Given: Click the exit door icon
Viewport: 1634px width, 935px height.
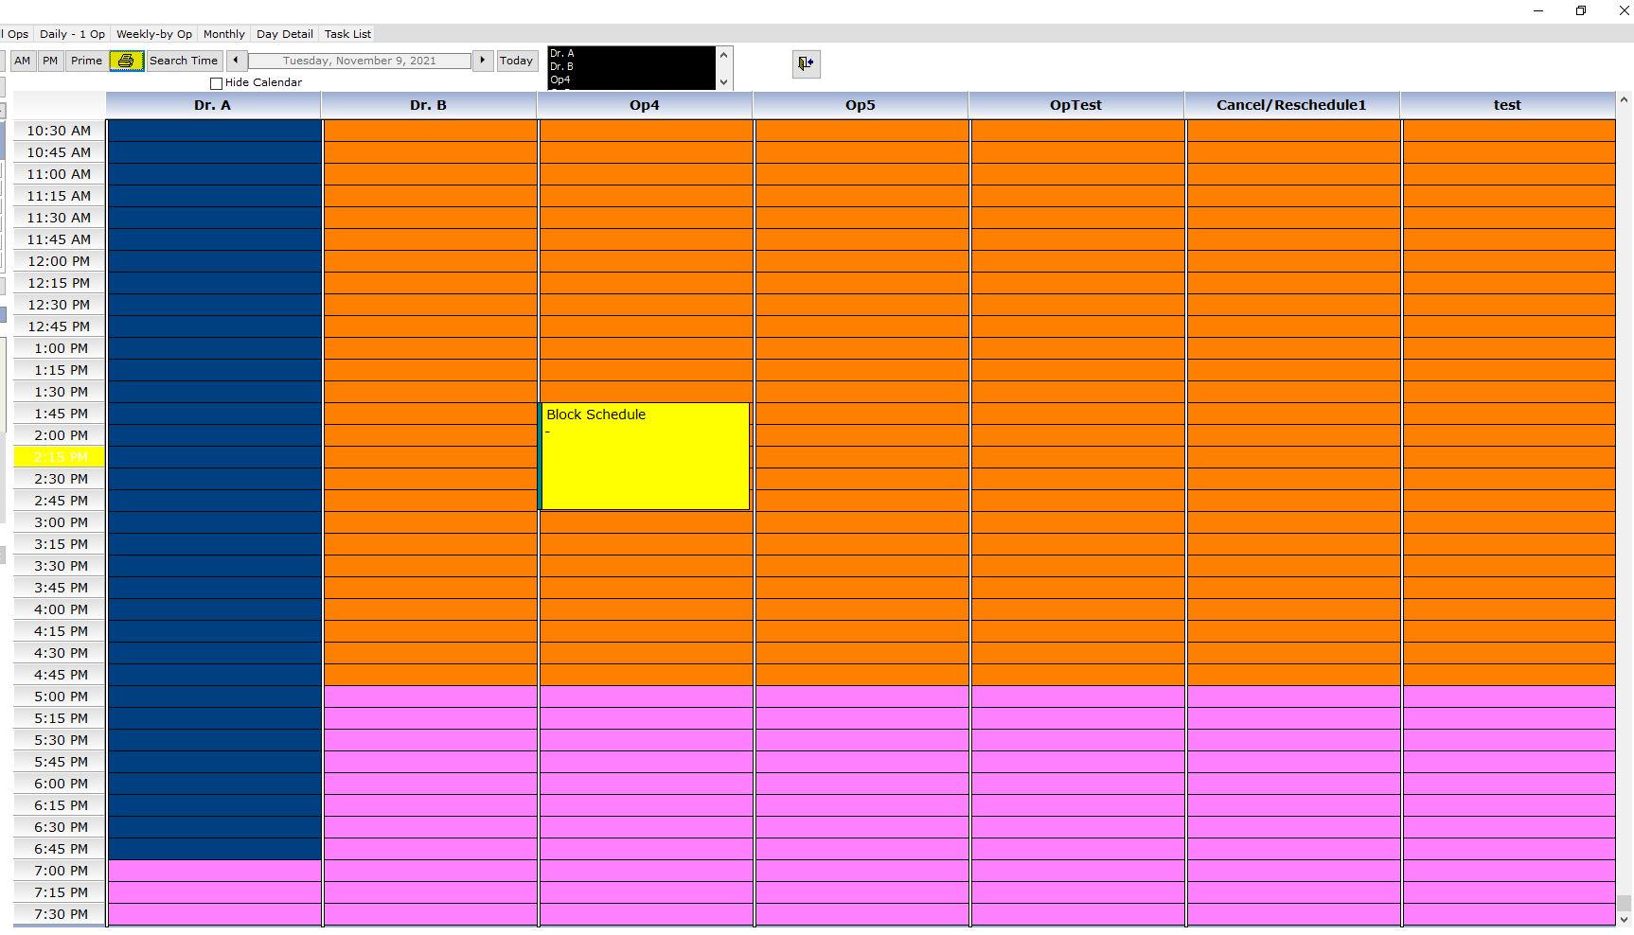Looking at the screenshot, I should 806,63.
